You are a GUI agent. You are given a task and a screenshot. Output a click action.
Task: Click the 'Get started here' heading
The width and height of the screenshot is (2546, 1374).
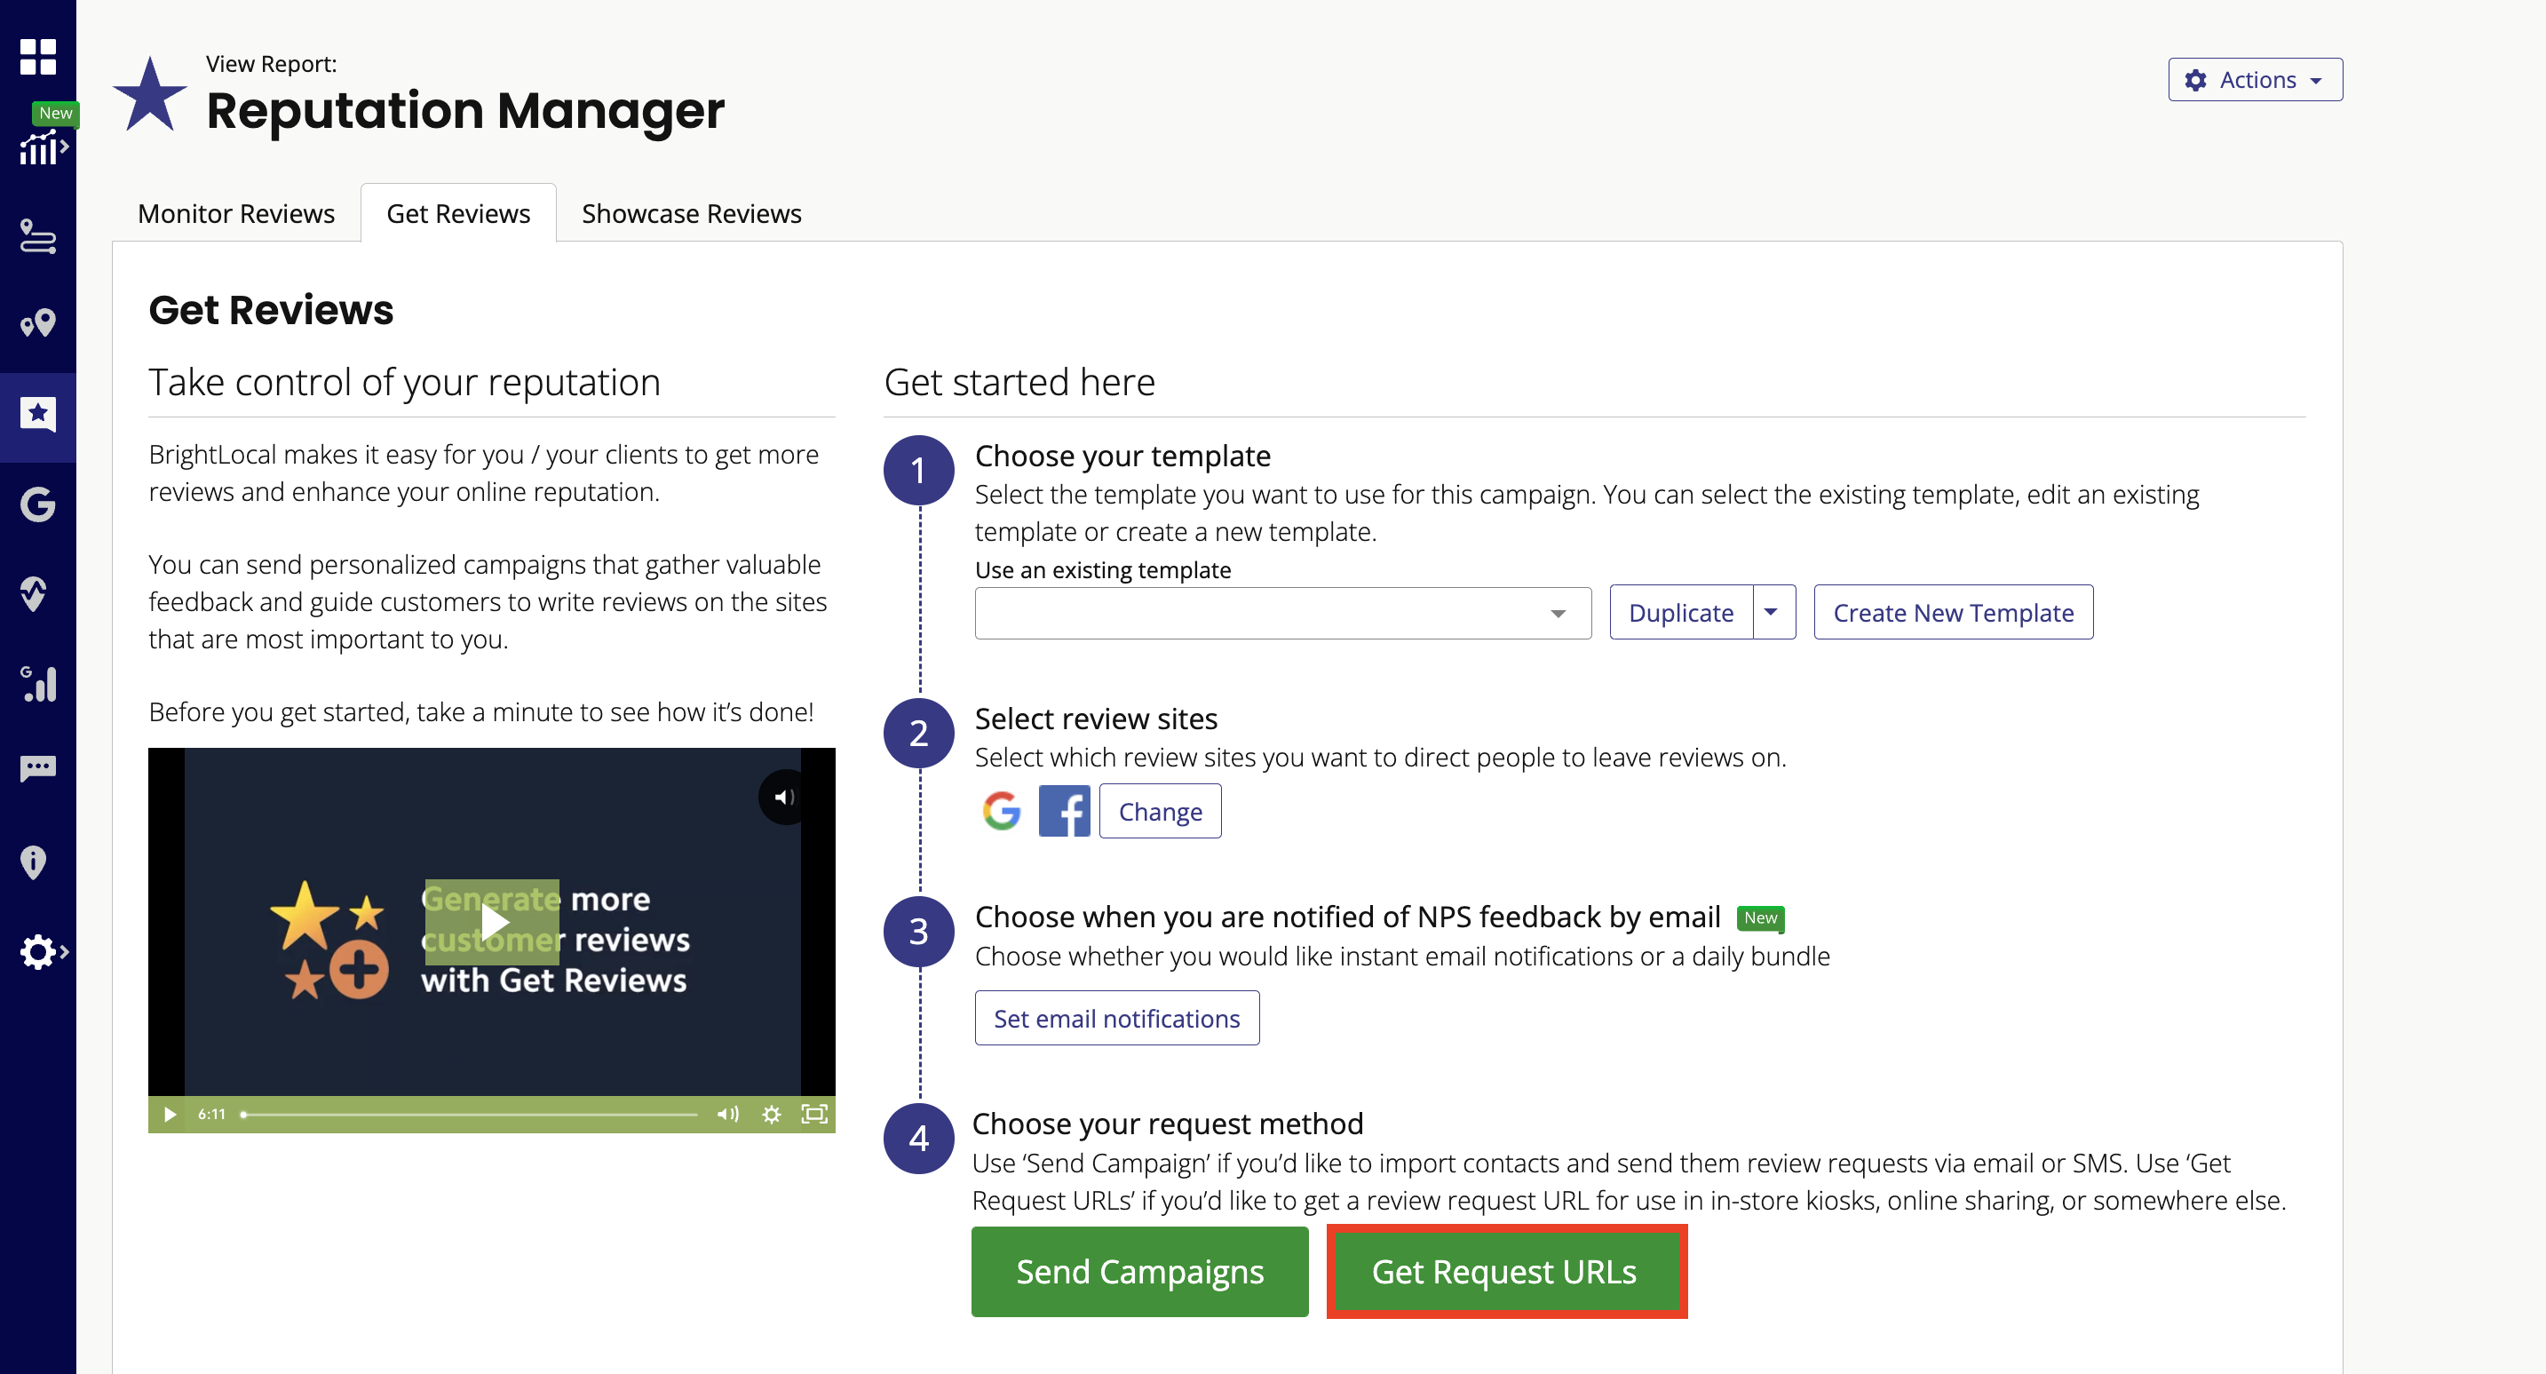(x=1019, y=382)
